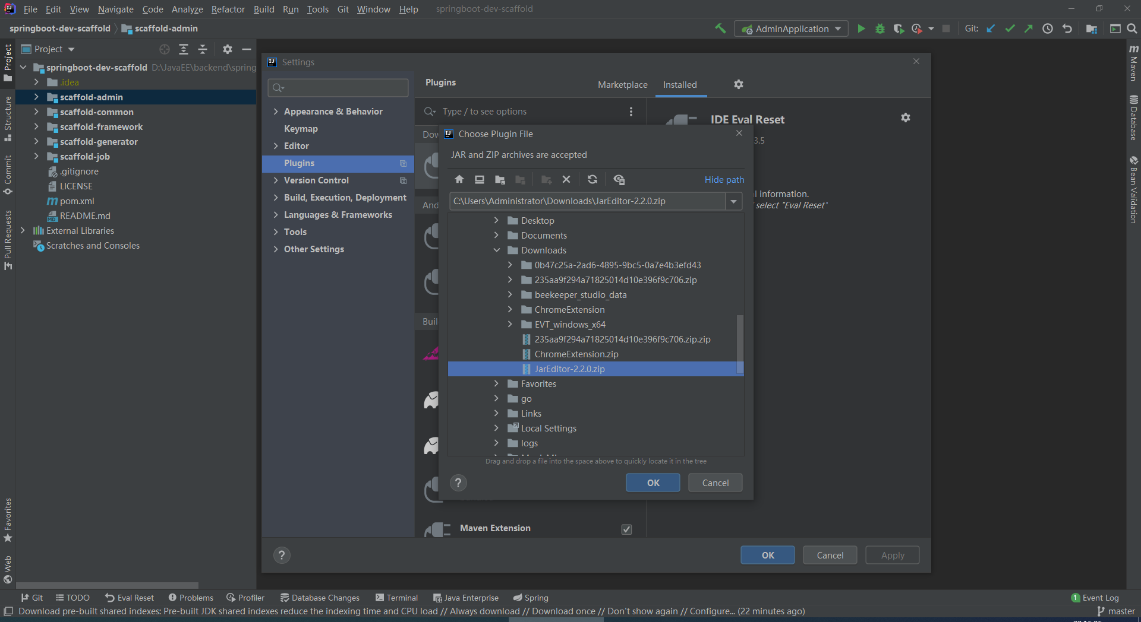
Task: Toggle the Maven Extension plugin checkbox
Action: tap(626, 529)
